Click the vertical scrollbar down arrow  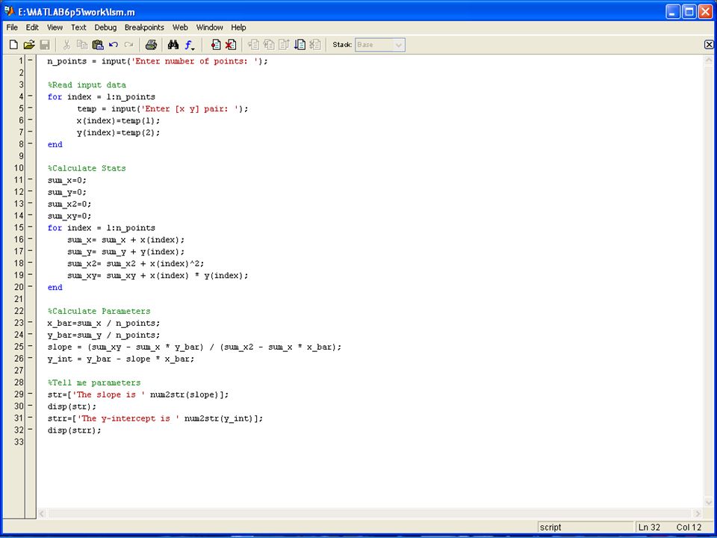click(708, 503)
